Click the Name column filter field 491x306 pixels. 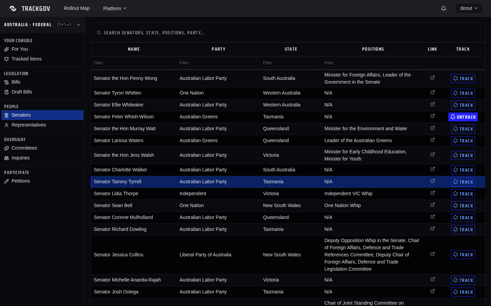(134, 63)
